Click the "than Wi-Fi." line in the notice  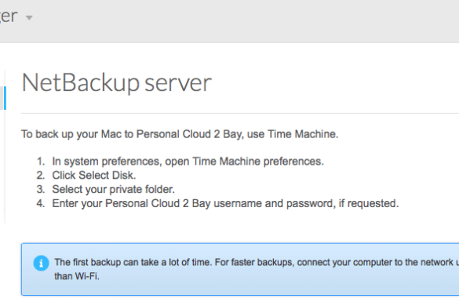point(77,276)
